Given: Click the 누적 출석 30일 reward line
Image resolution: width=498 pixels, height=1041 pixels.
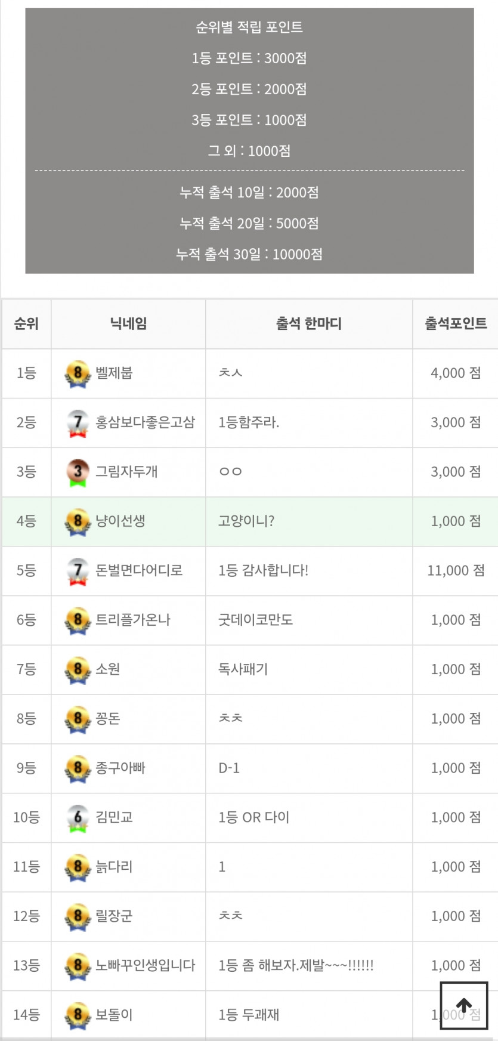Looking at the screenshot, I should point(249,254).
